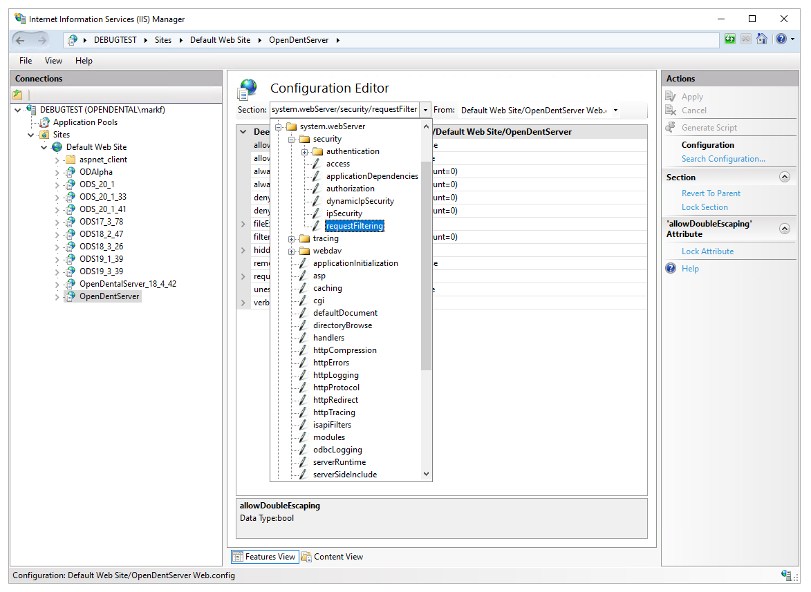Click the system.webServer folder icon
The height and width of the screenshot is (592, 811).
click(292, 126)
